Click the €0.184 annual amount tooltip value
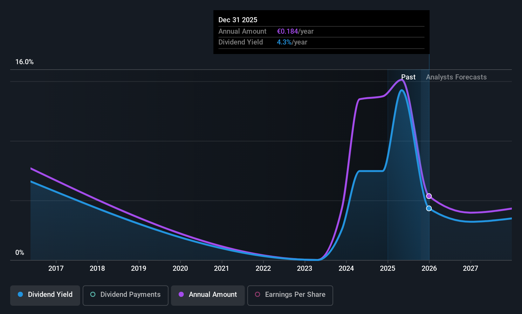 coord(287,31)
